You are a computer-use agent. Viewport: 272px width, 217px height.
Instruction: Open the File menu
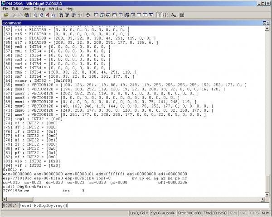tap(5, 9)
